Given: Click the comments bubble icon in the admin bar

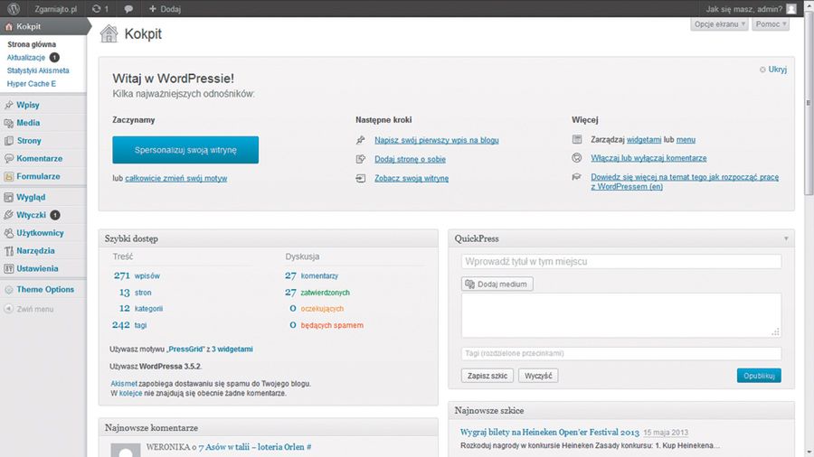Looking at the screenshot, I should point(129,9).
